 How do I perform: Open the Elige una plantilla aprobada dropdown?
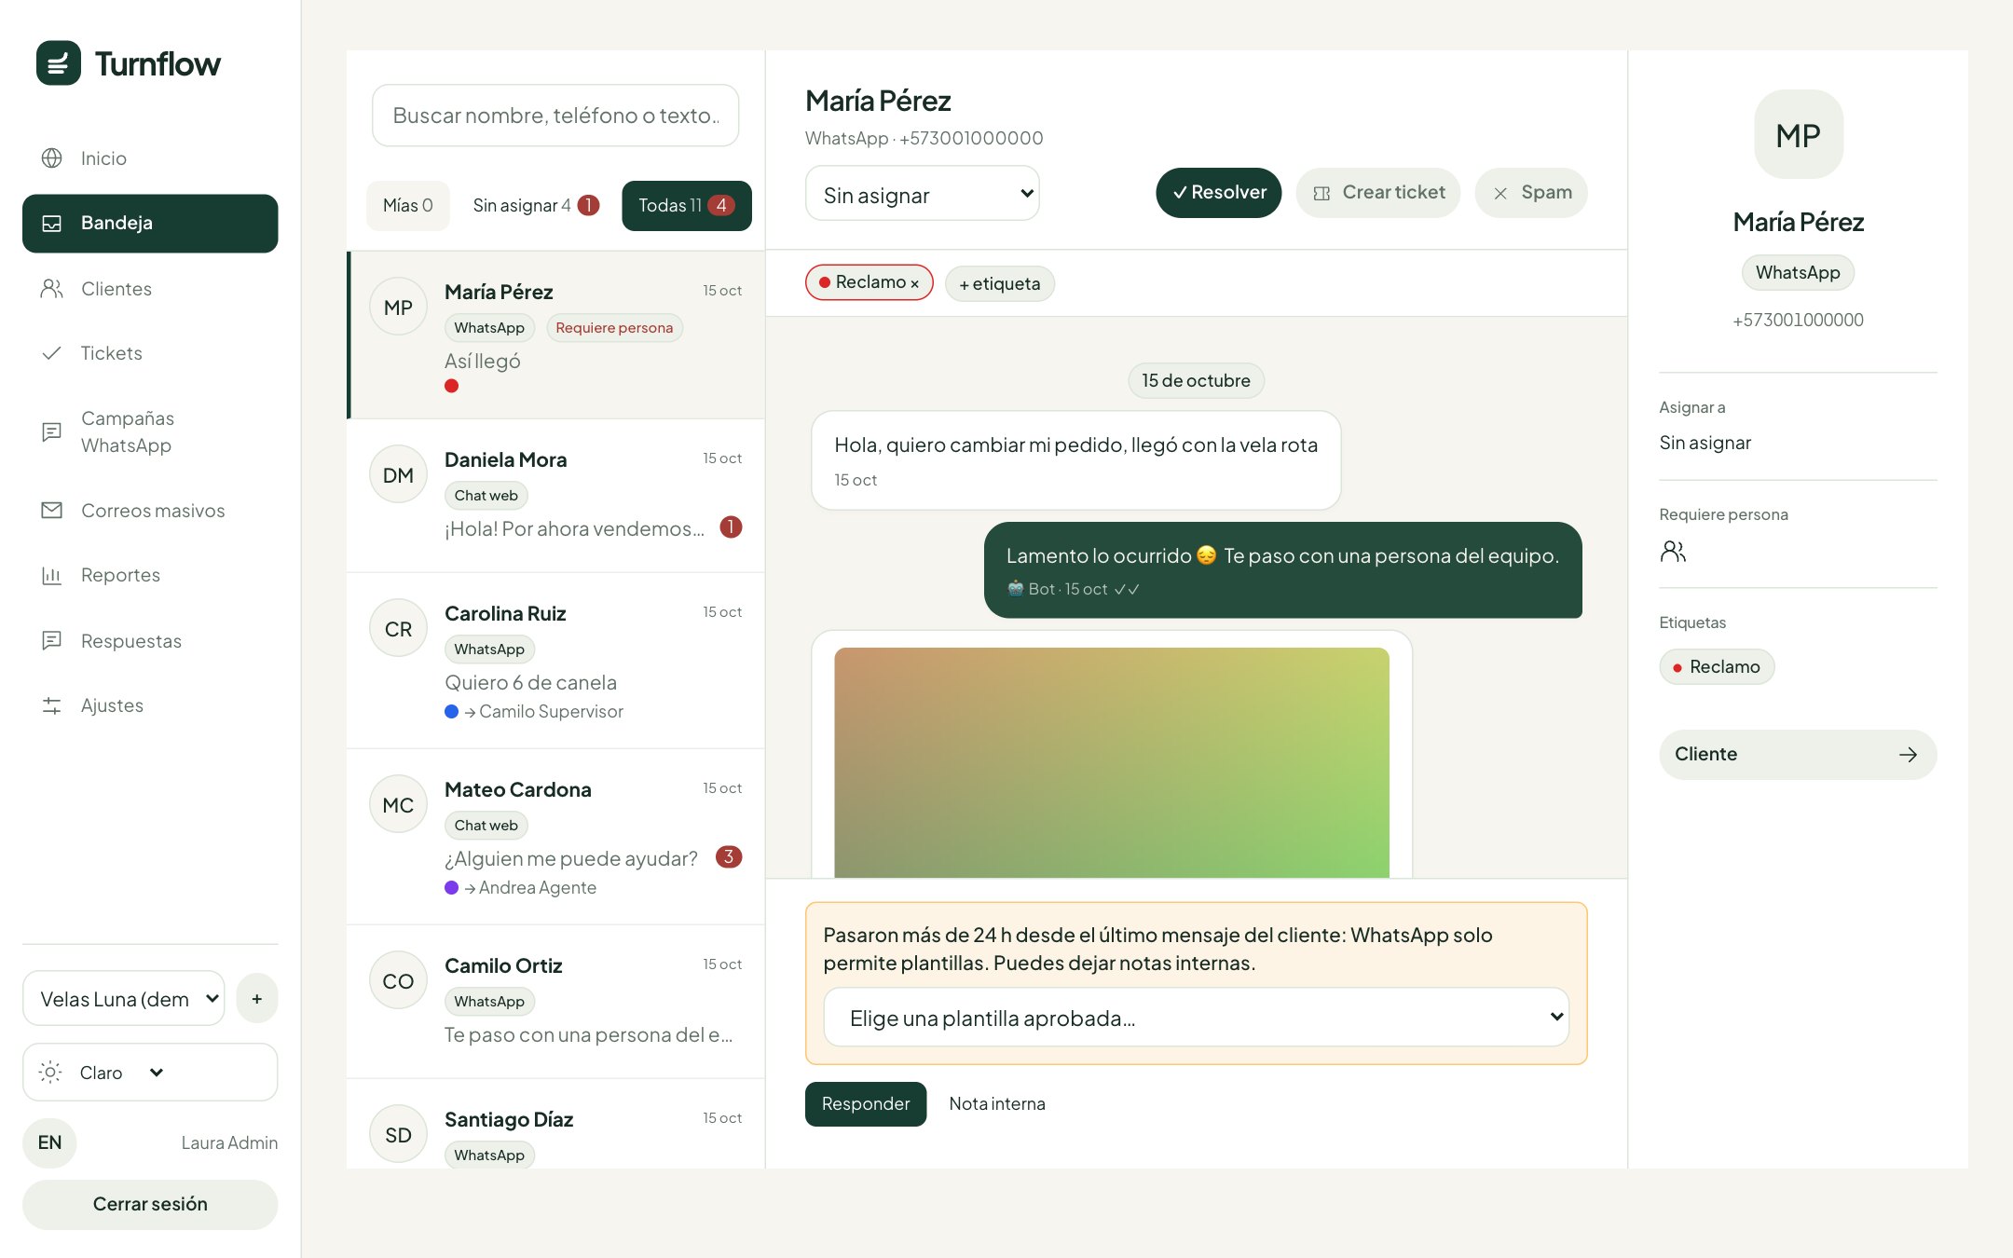[x=1197, y=1018]
